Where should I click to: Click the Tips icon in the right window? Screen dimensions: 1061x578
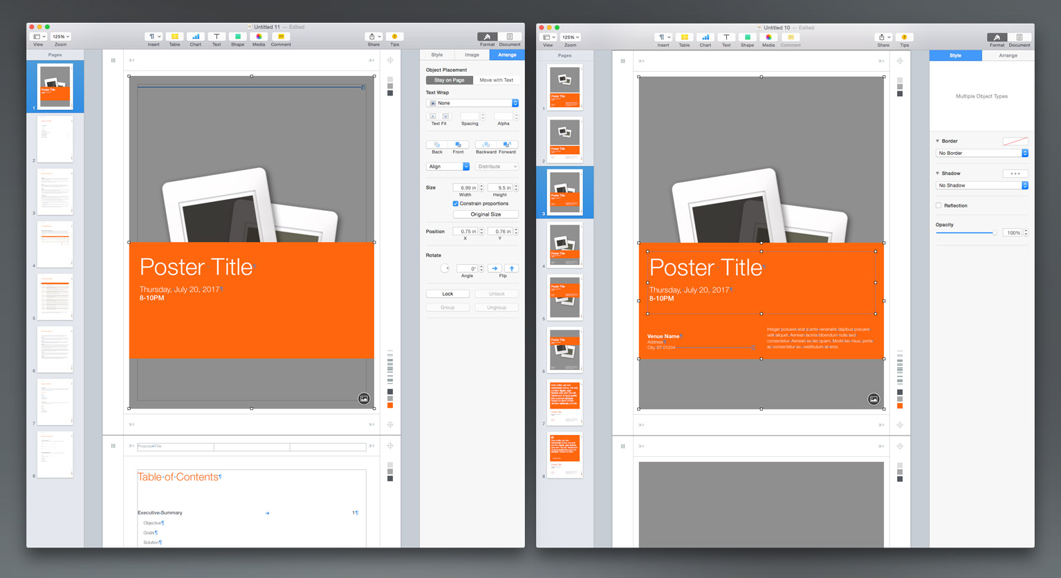pos(904,37)
